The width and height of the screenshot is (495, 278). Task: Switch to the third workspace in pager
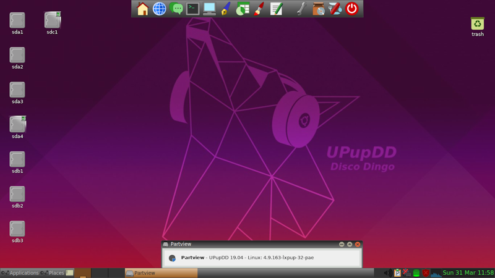(116, 273)
